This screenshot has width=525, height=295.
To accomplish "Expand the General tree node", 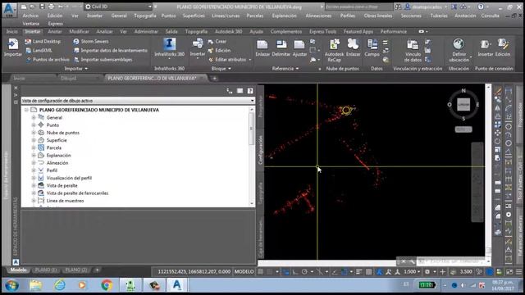I will [34, 117].
